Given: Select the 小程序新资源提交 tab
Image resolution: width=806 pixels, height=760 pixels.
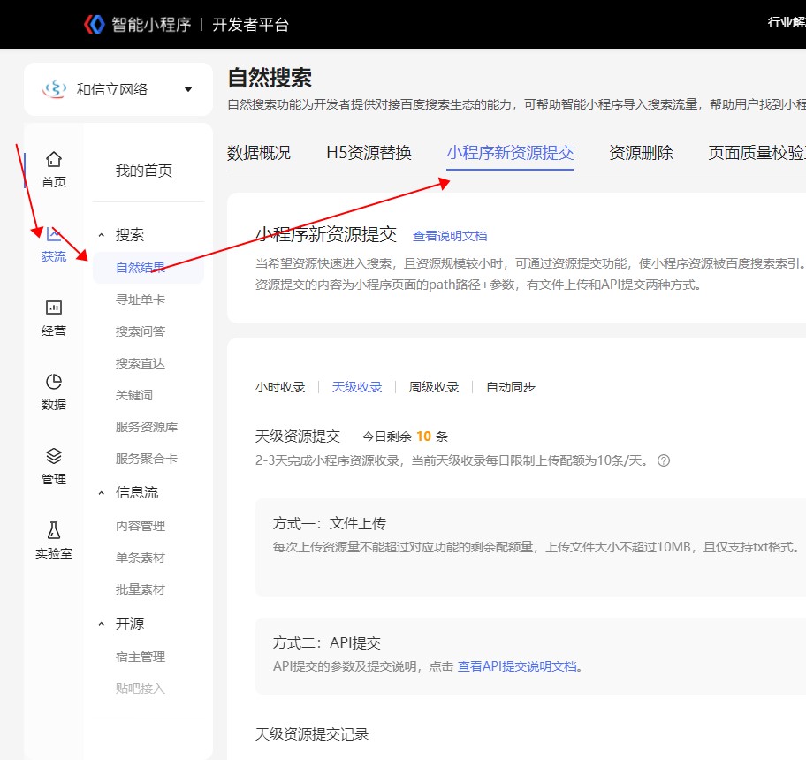Looking at the screenshot, I should 510,153.
